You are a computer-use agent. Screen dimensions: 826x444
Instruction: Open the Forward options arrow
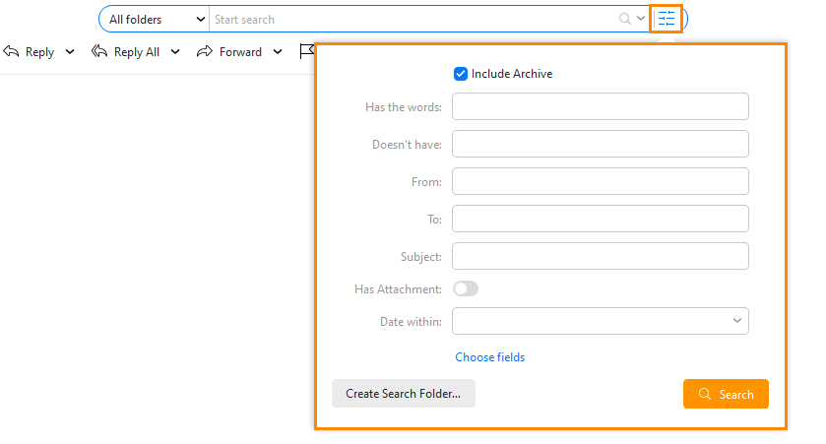coord(278,52)
